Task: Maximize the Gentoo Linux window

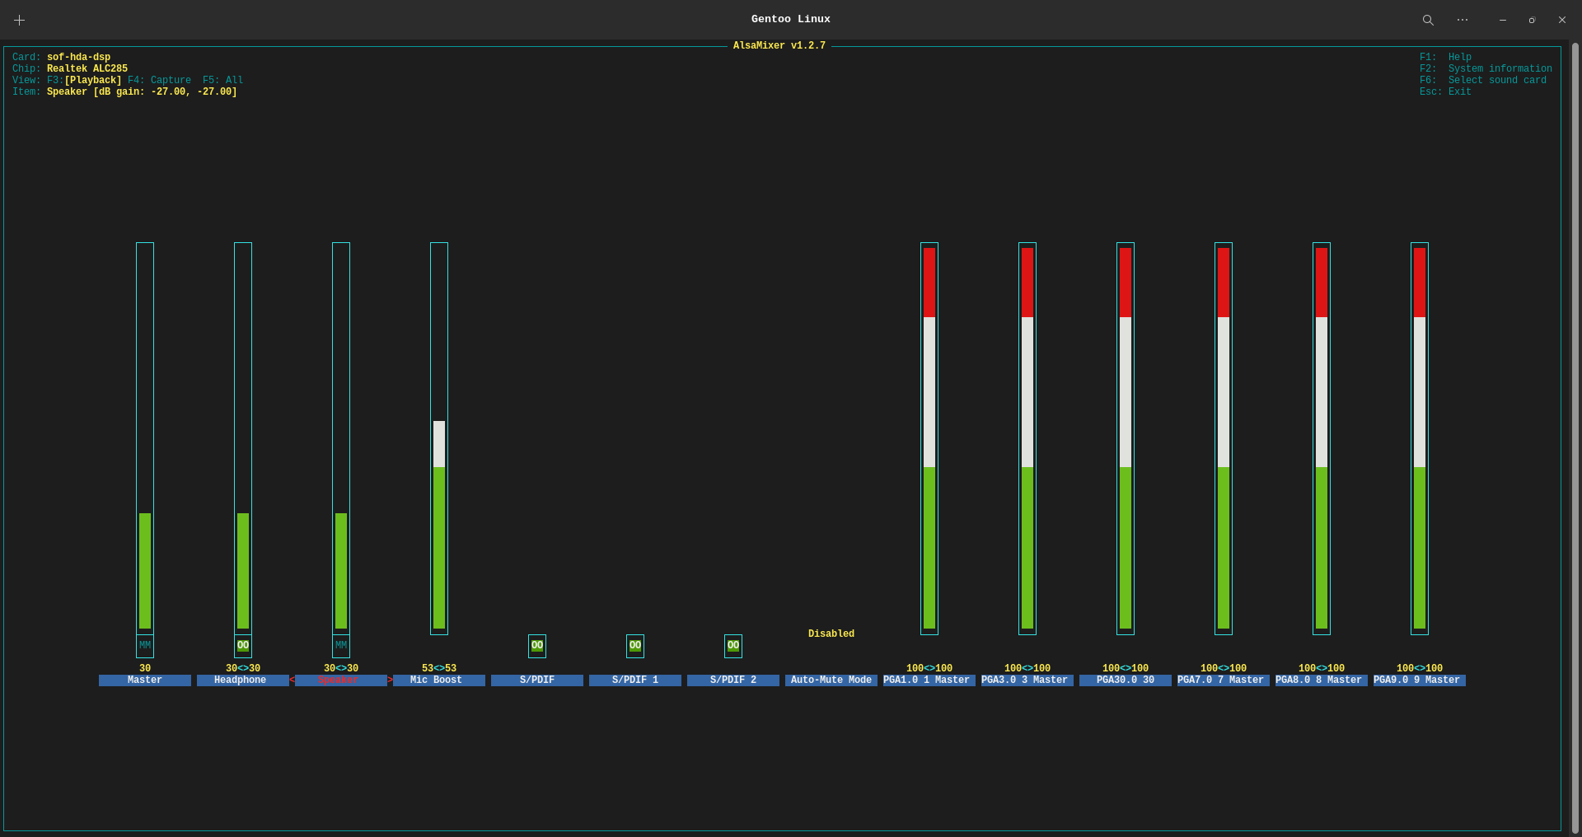Action: click(1532, 20)
